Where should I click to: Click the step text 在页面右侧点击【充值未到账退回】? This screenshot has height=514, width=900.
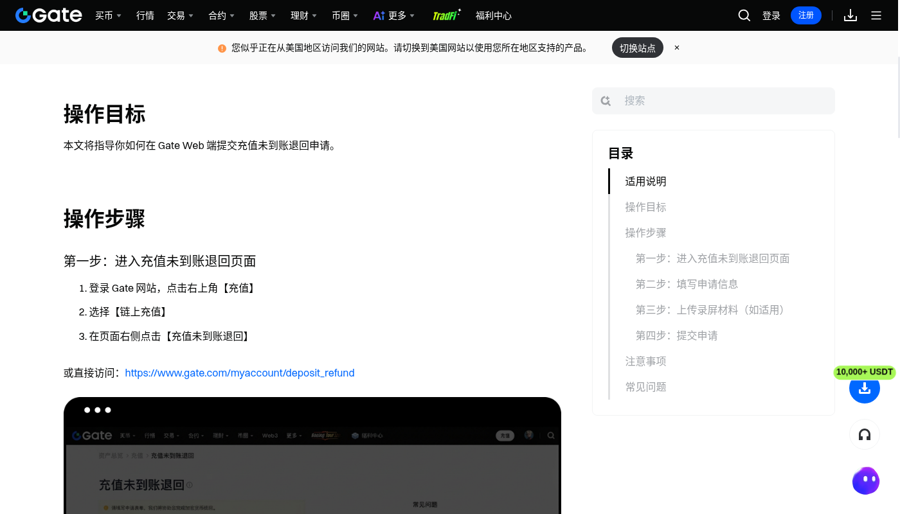click(170, 336)
